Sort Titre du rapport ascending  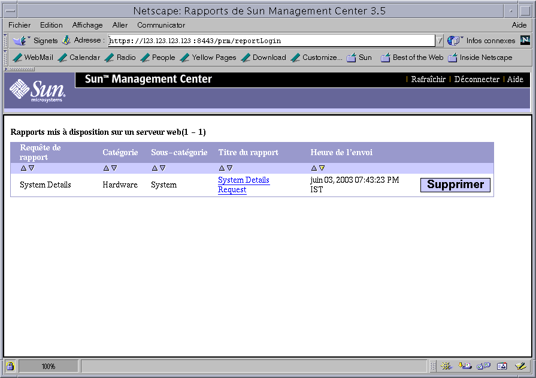pyautogui.click(x=222, y=168)
